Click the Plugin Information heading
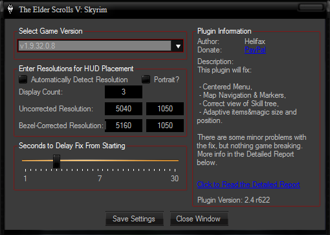330x235 pixels. click(225, 31)
